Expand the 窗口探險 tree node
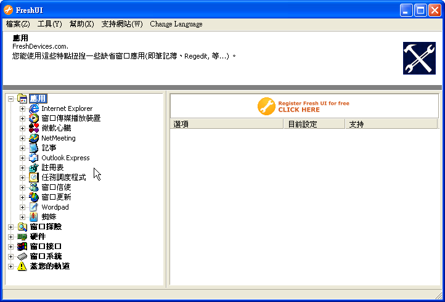 pos(10,227)
